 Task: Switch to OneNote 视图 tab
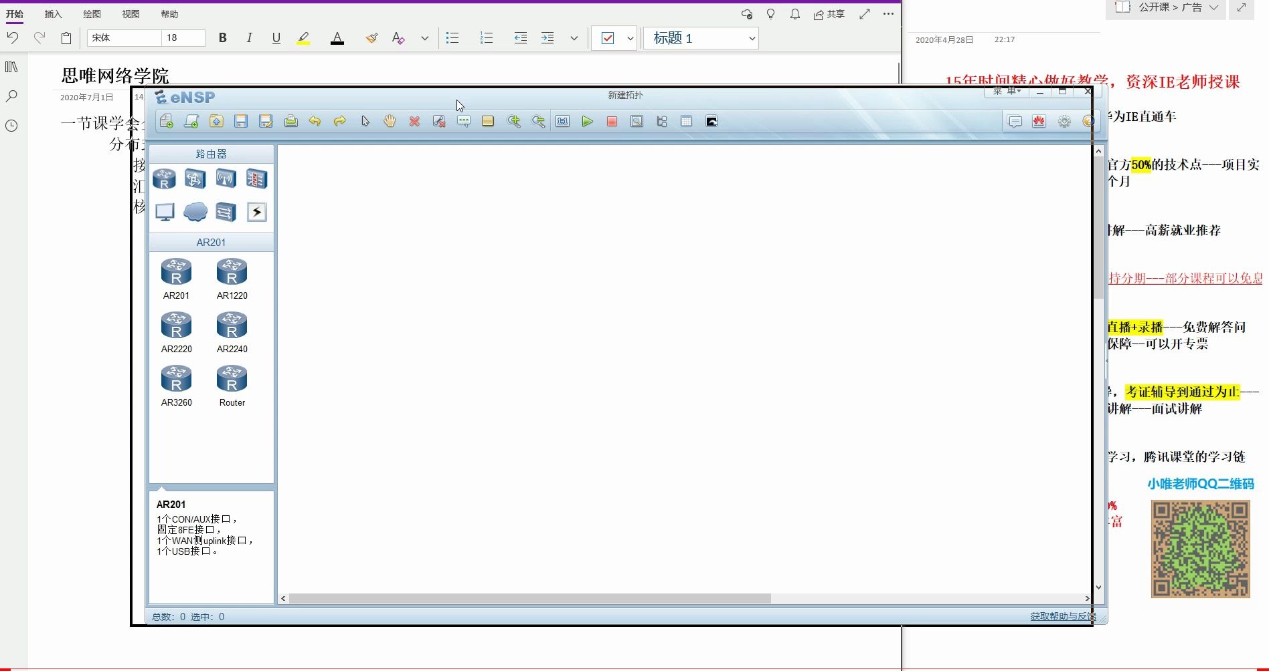[131, 14]
